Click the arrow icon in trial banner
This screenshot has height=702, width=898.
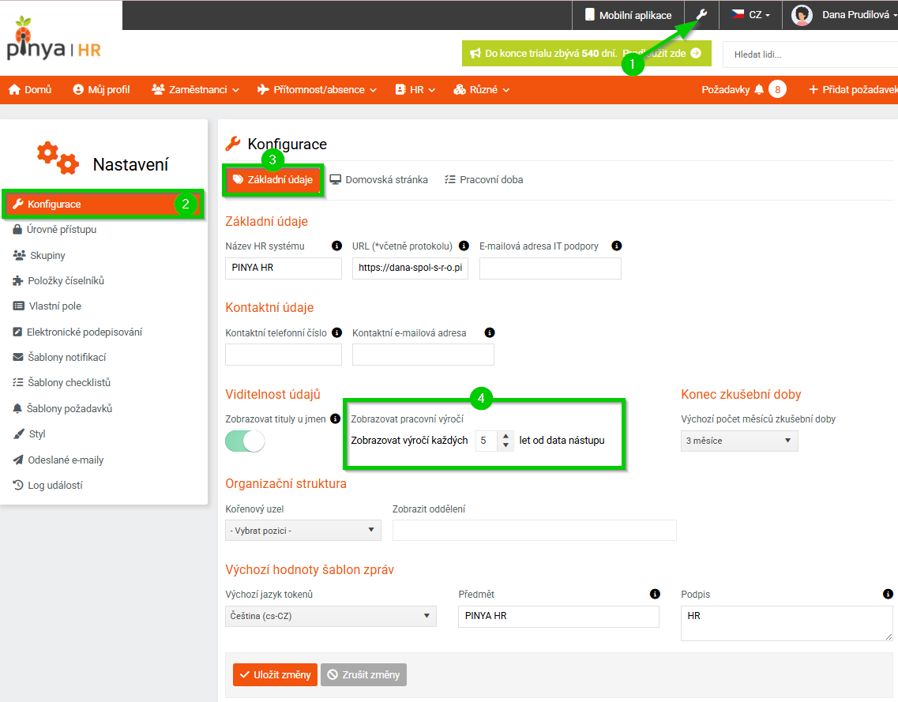(696, 53)
